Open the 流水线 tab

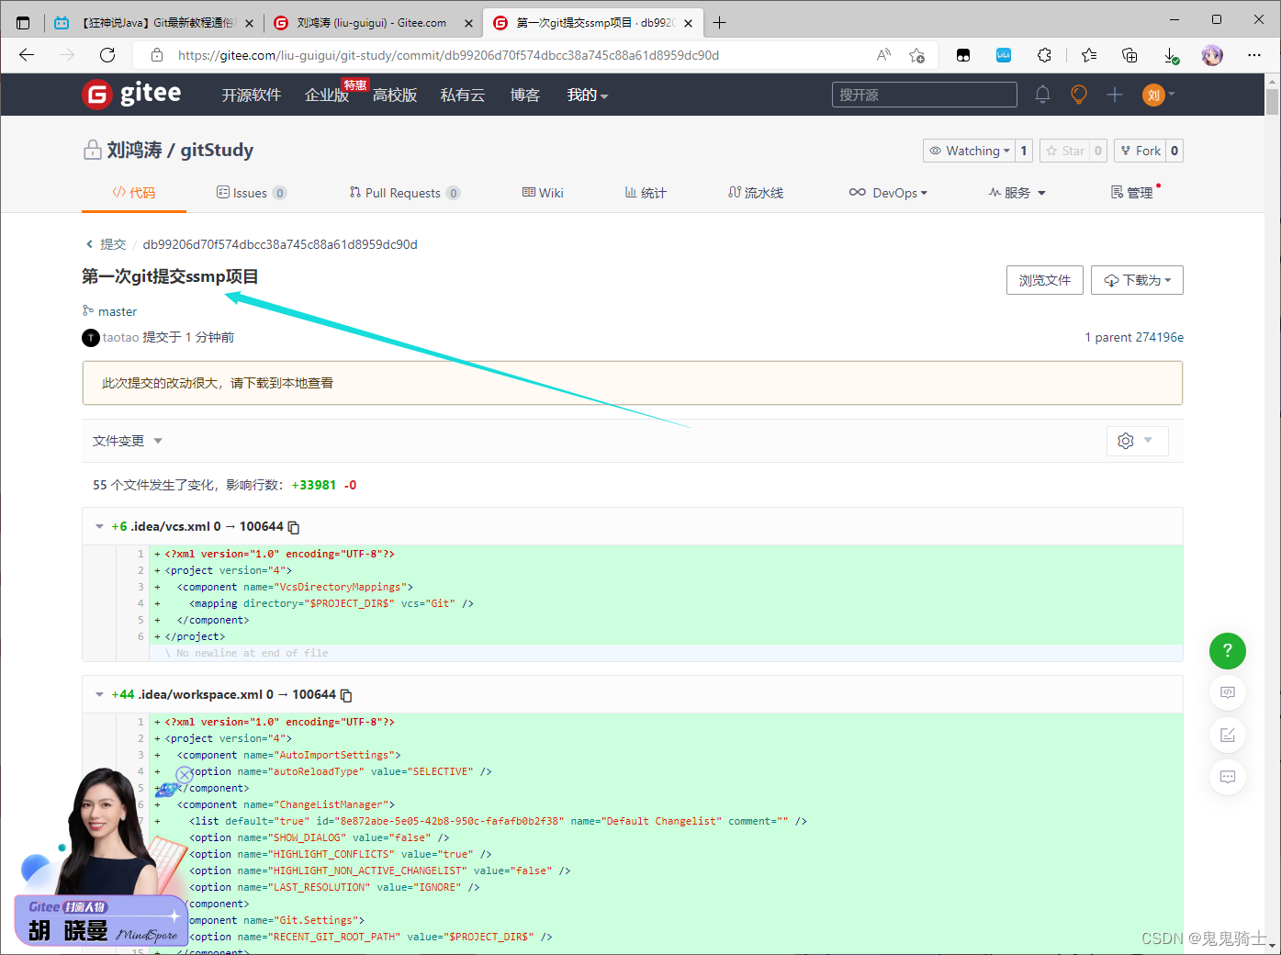click(756, 193)
